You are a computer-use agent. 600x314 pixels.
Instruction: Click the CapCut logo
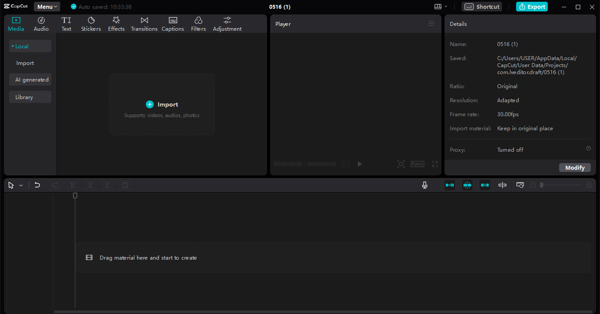[16, 7]
